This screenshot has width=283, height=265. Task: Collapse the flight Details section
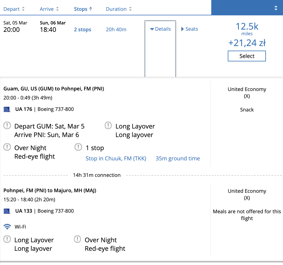coord(160,29)
